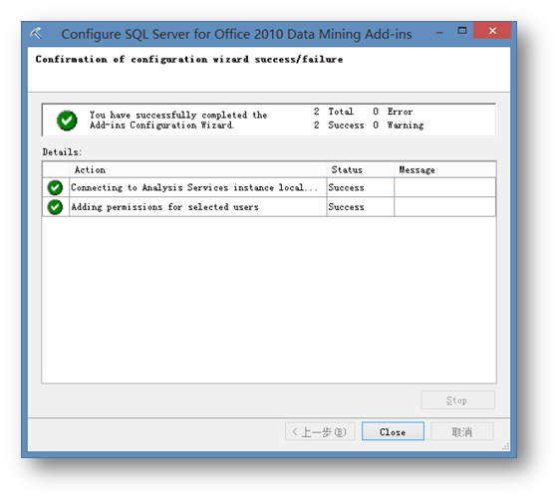Click the 取消 cancel button
The height and width of the screenshot is (500, 559).
[461, 431]
